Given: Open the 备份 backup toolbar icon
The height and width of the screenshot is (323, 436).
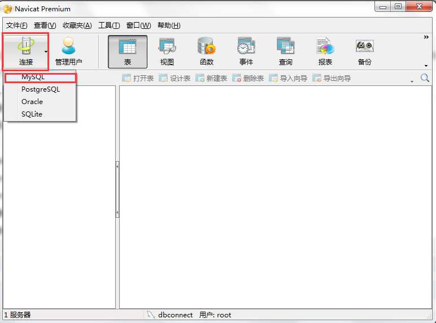Looking at the screenshot, I should point(364,52).
